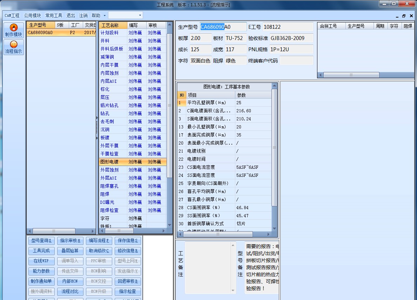Select the 内层AOI process row

133,81
